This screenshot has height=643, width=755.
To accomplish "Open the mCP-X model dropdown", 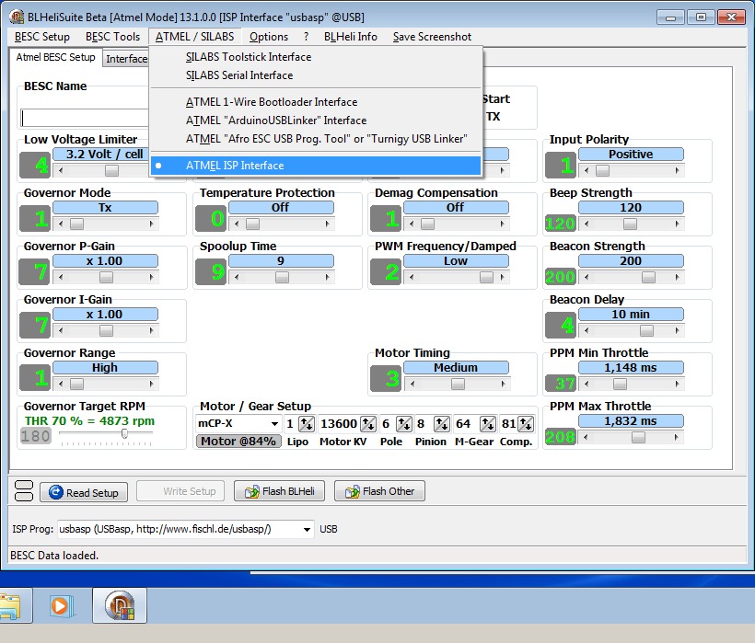I will (274, 424).
